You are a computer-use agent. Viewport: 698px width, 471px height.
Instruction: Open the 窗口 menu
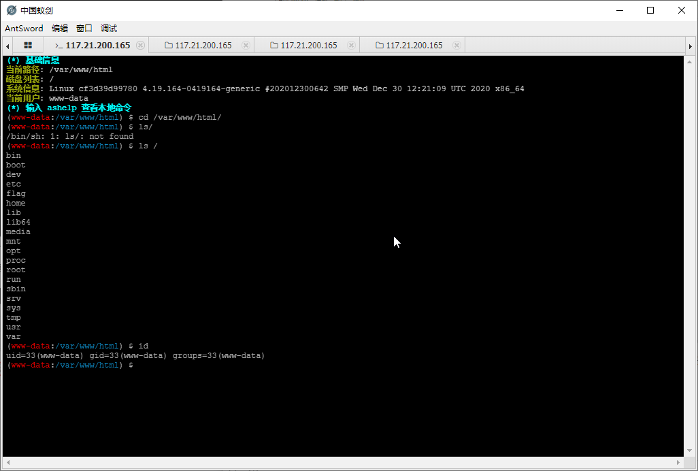click(84, 28)
